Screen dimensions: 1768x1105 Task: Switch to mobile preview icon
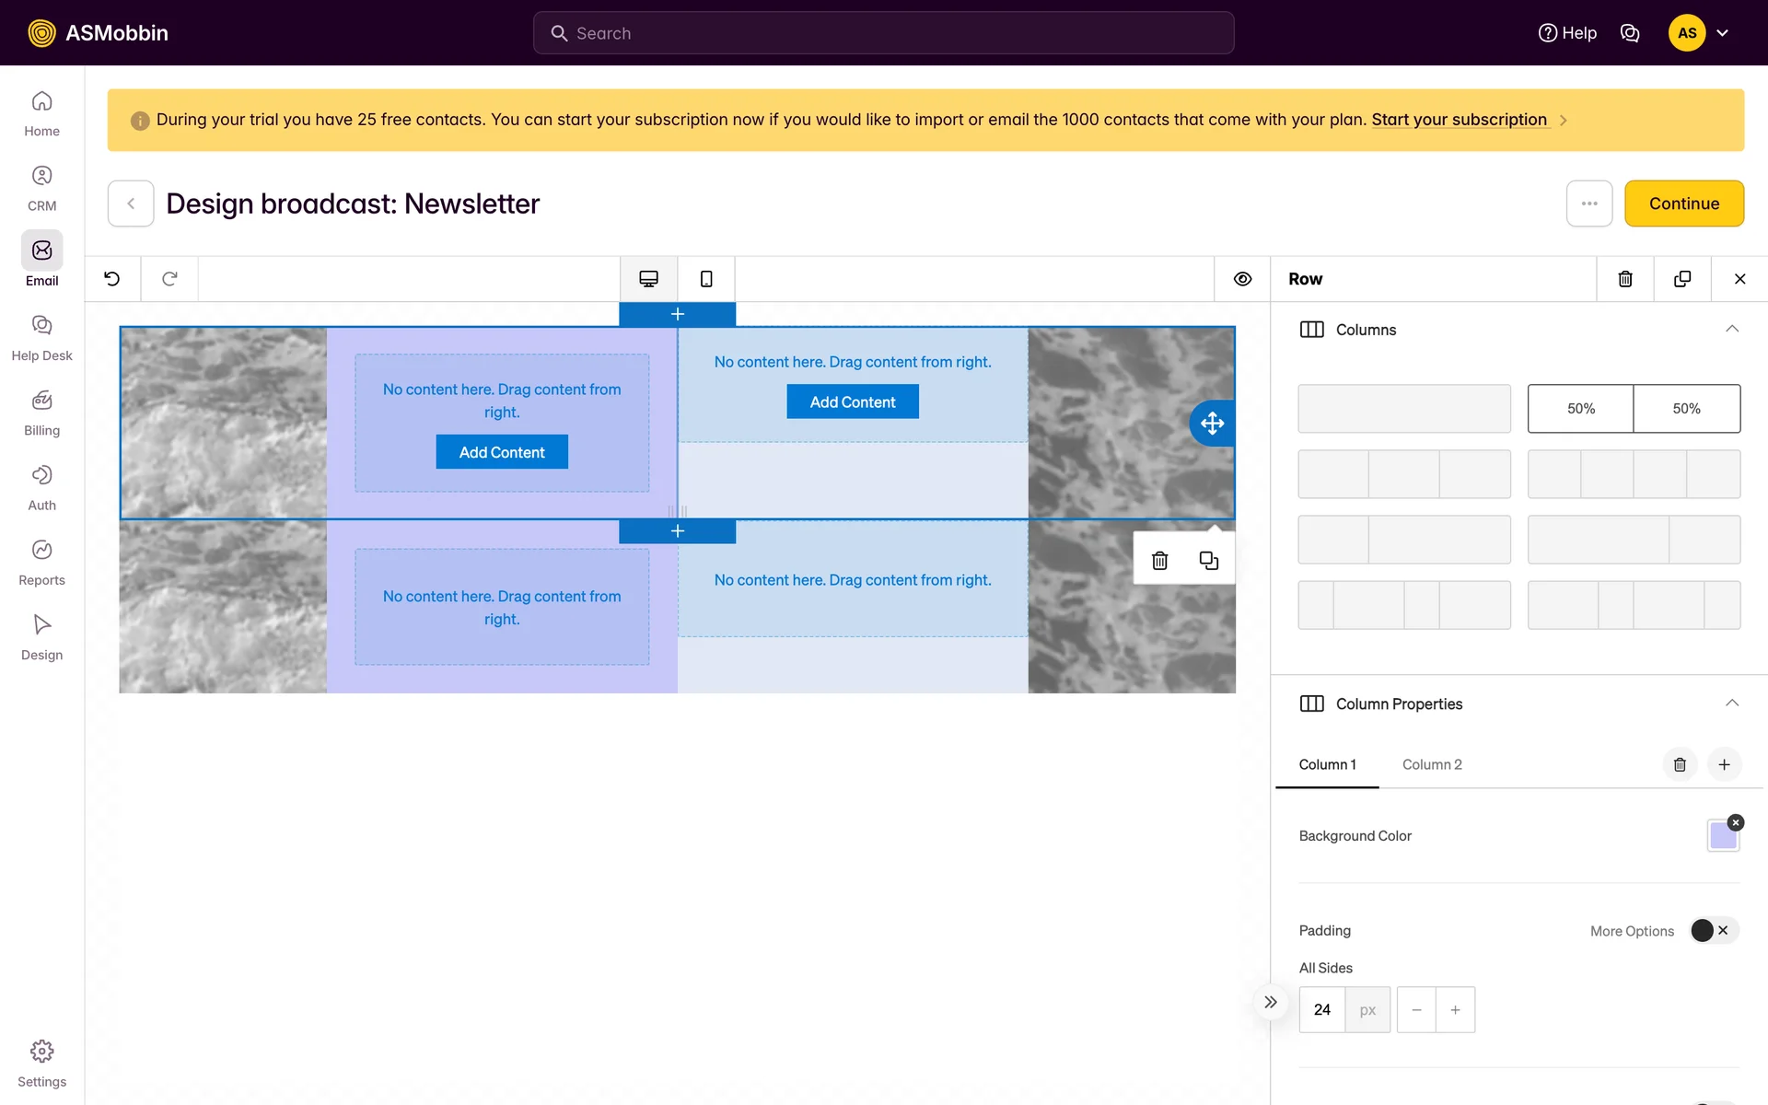[x=706, y=279]
